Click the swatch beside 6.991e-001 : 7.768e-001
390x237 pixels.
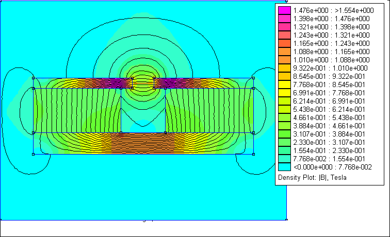click(x=284, y=93)
